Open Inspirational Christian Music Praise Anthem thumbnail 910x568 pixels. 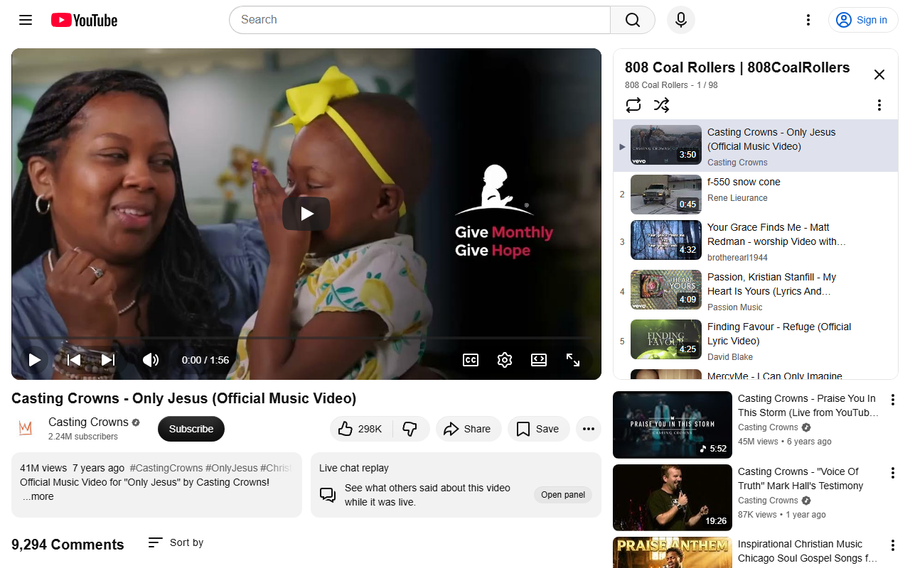[x=673, y=552]
